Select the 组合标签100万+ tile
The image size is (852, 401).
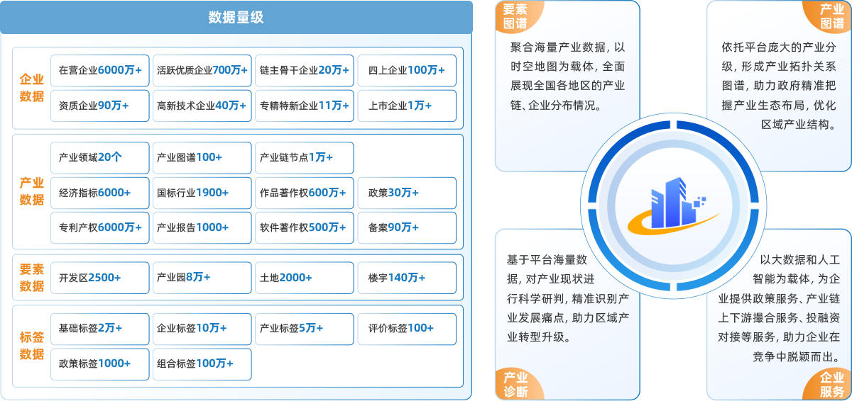(202, 363)
